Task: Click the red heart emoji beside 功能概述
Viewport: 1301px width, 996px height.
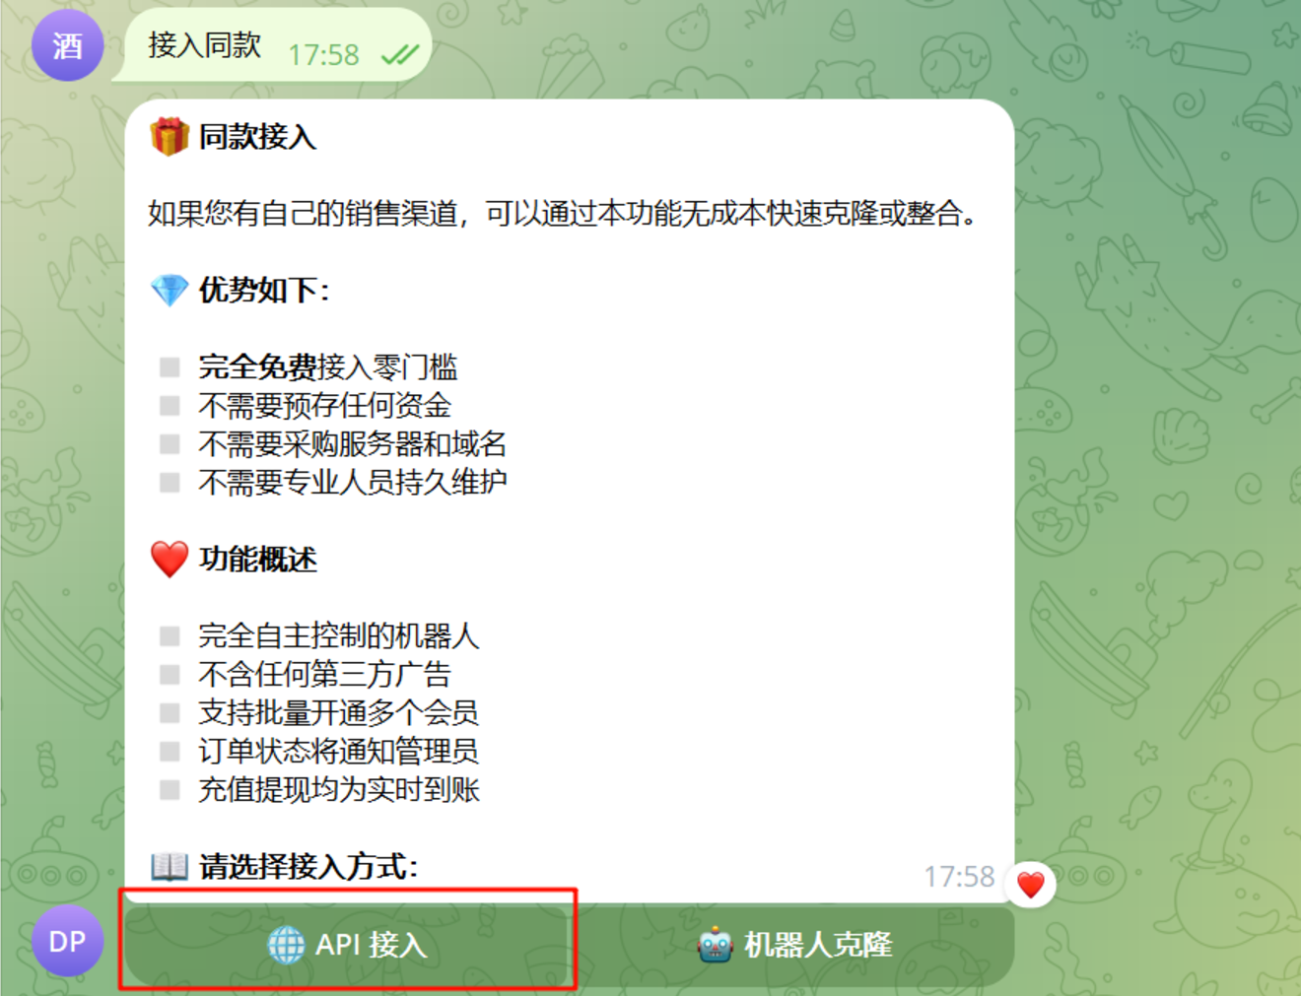Action: pyautogui.click(x=170, y=559)
